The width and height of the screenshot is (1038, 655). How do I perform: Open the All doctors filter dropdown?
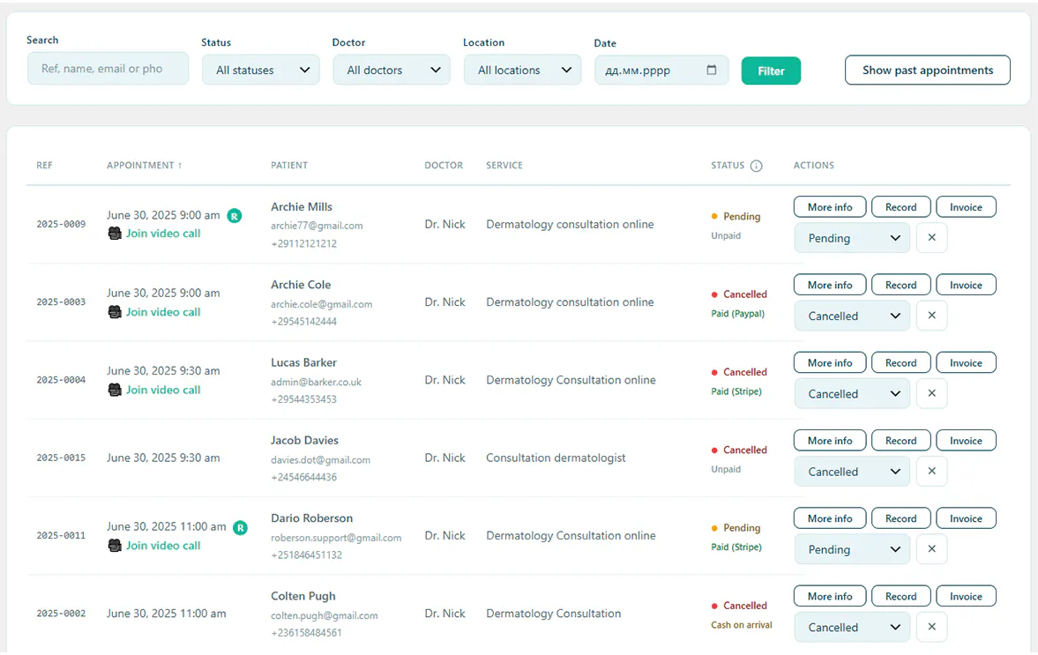(392, 71)
